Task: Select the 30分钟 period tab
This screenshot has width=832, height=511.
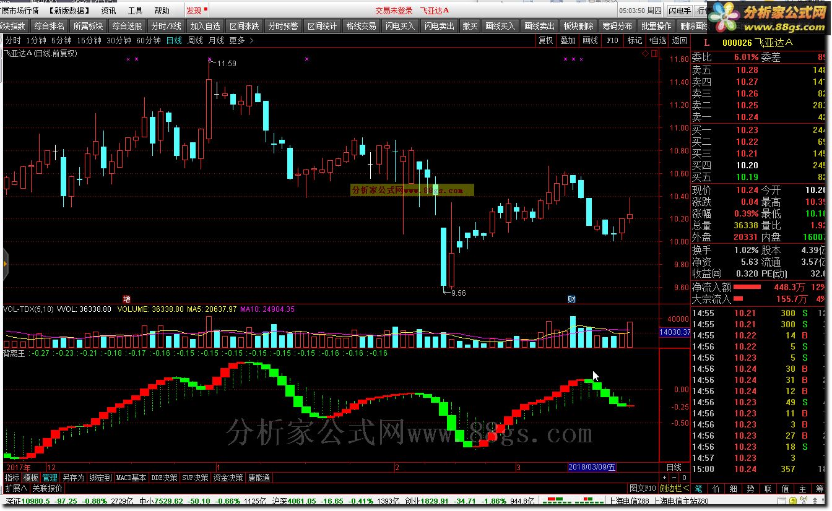Action: 119,41
